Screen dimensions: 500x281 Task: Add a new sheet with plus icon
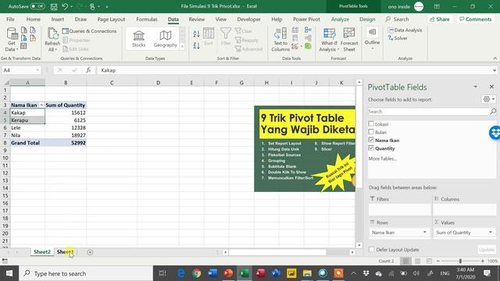tap(90, 252)
